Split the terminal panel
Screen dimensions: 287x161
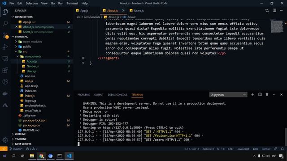click(260, 94)
